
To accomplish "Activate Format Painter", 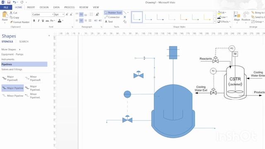I will 19,22.
